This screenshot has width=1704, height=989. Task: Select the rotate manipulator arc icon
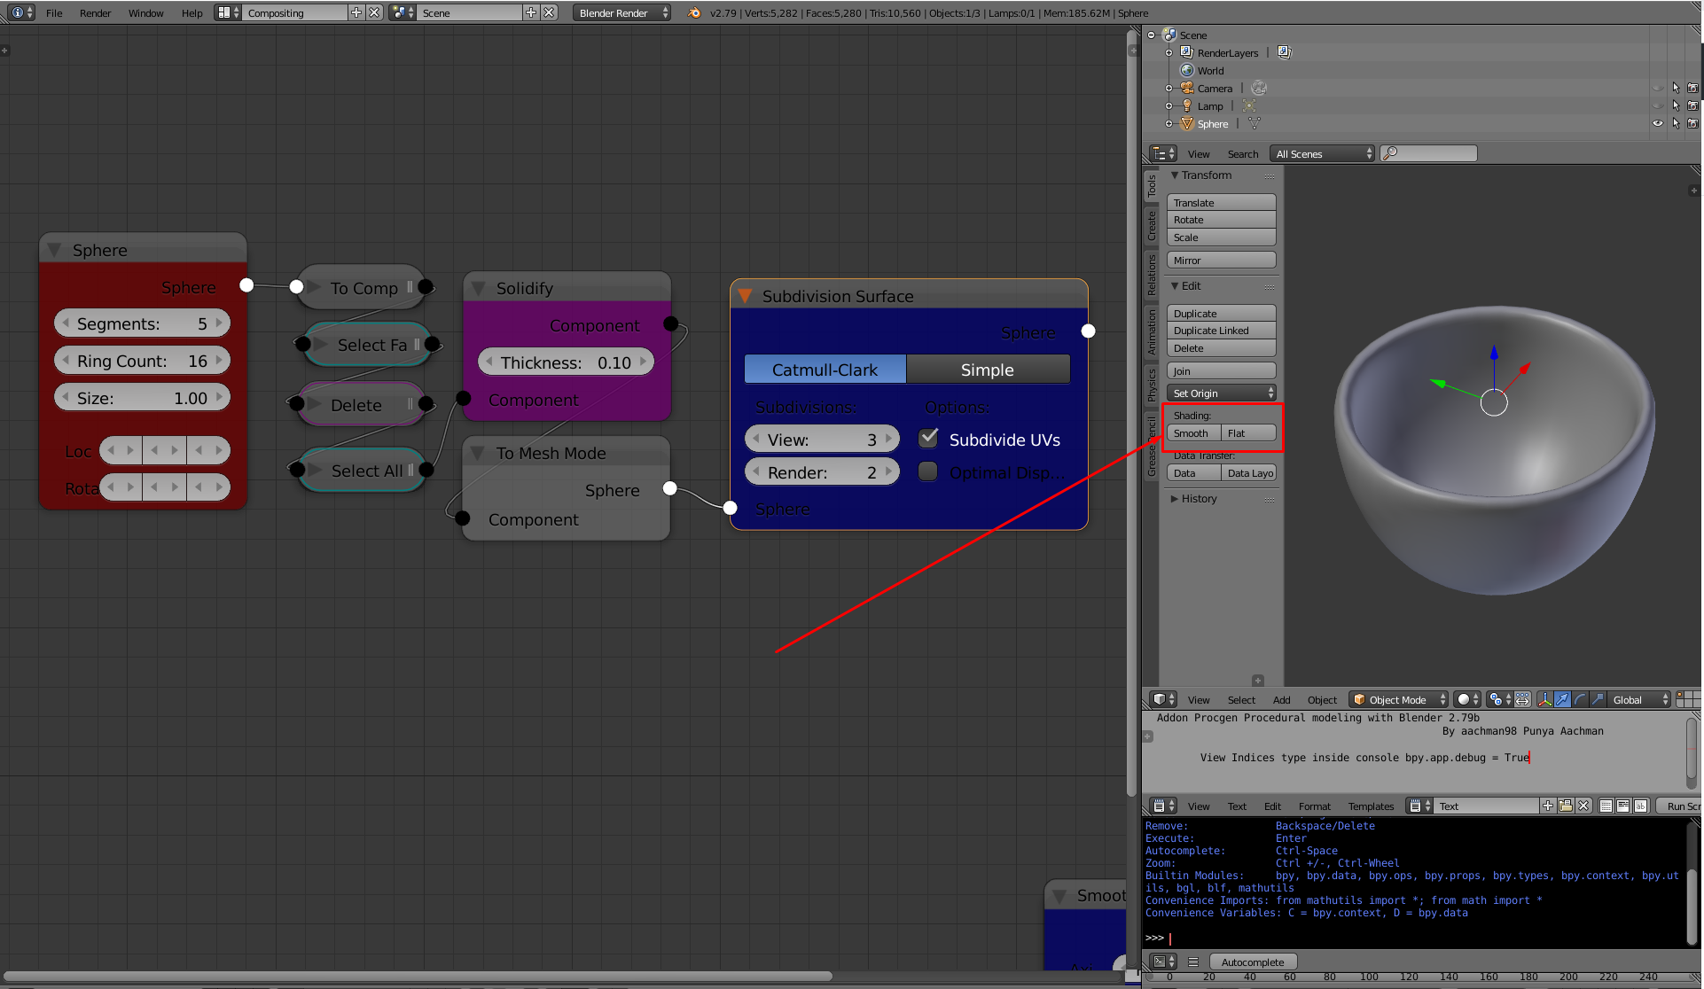click(1580, 699)
